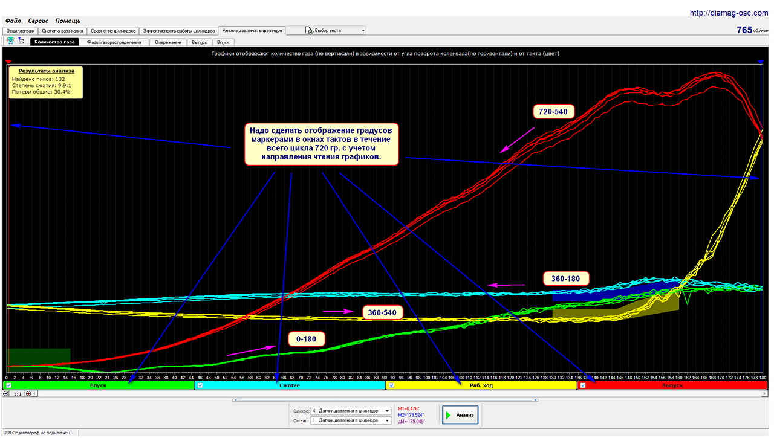The image size is (774, 438).
Task: Open the Синхро channel dropdown
Action: coord(351,411)
